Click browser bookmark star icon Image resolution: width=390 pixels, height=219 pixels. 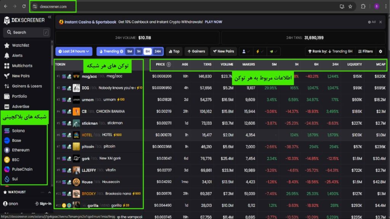[350, 6]
